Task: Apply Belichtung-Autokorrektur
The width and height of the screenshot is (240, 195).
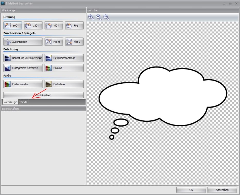Action: (23, 58)
